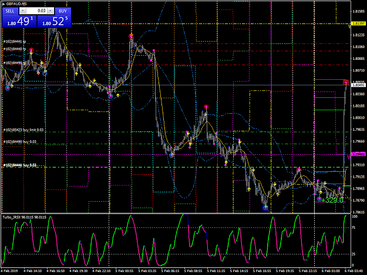The image size is (367, 275).
Task: Click the blue square marker at chart low
Action: [265, 208]
